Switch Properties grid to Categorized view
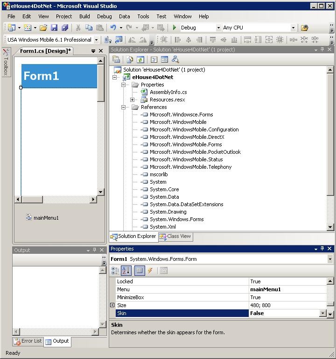Screen dimensions: 336x359 point(115,271)
